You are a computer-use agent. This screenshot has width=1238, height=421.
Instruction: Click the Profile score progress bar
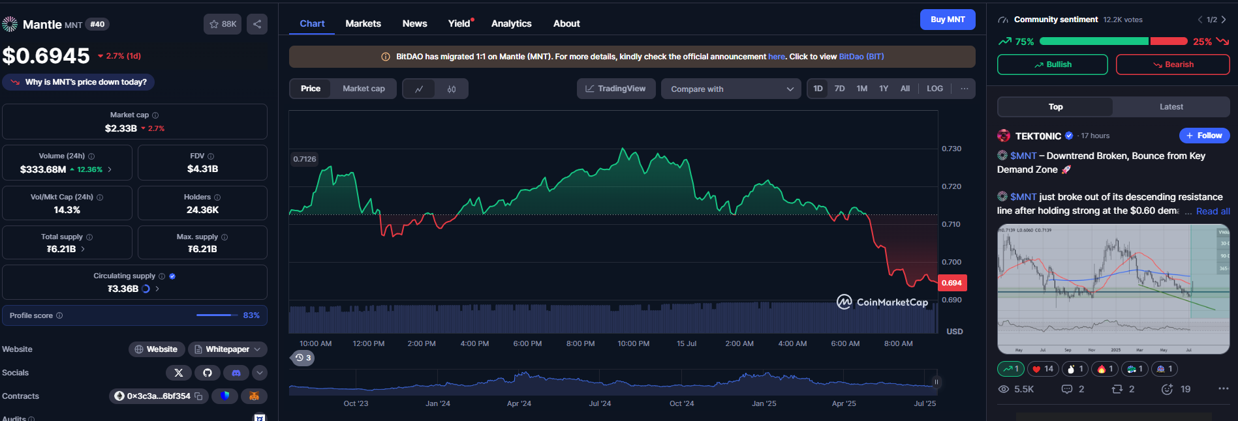coord(217,315)
